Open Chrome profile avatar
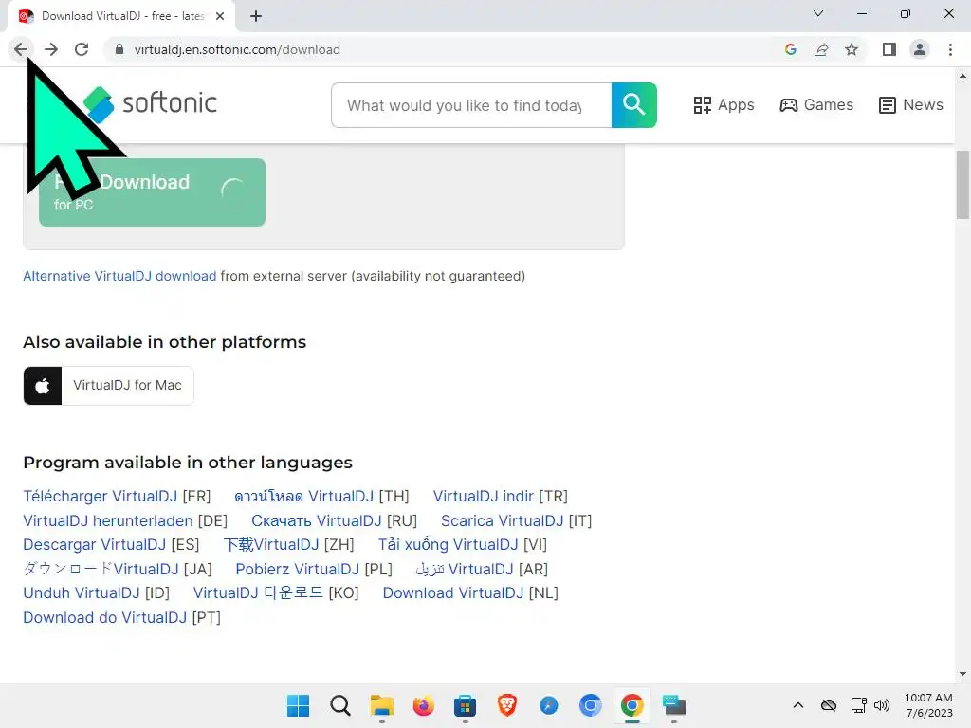Image resolution: width=971 pixels, height=728 pixels. tap(920, 49)
